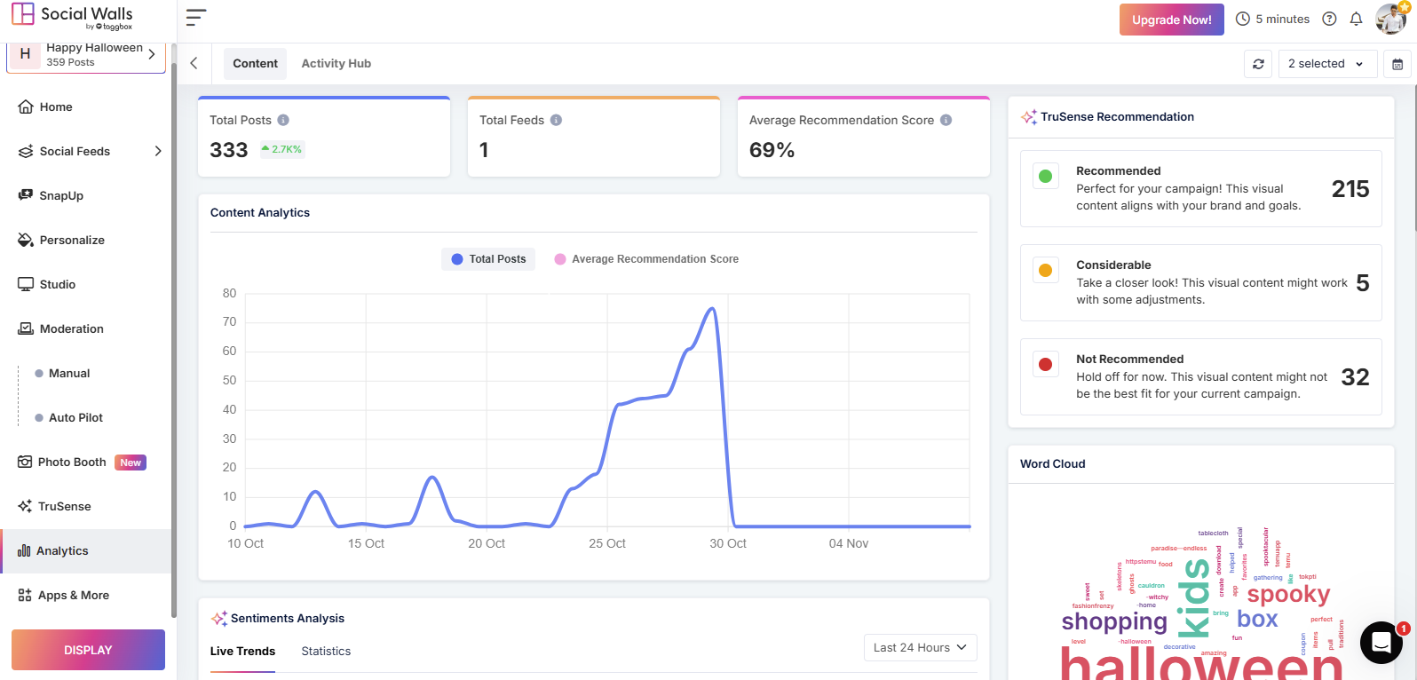Click the Upgrade Now! button
1417x680 pixels.
pos(1171,20)
